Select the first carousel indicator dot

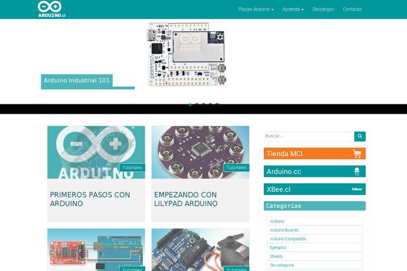click(190, 104)
